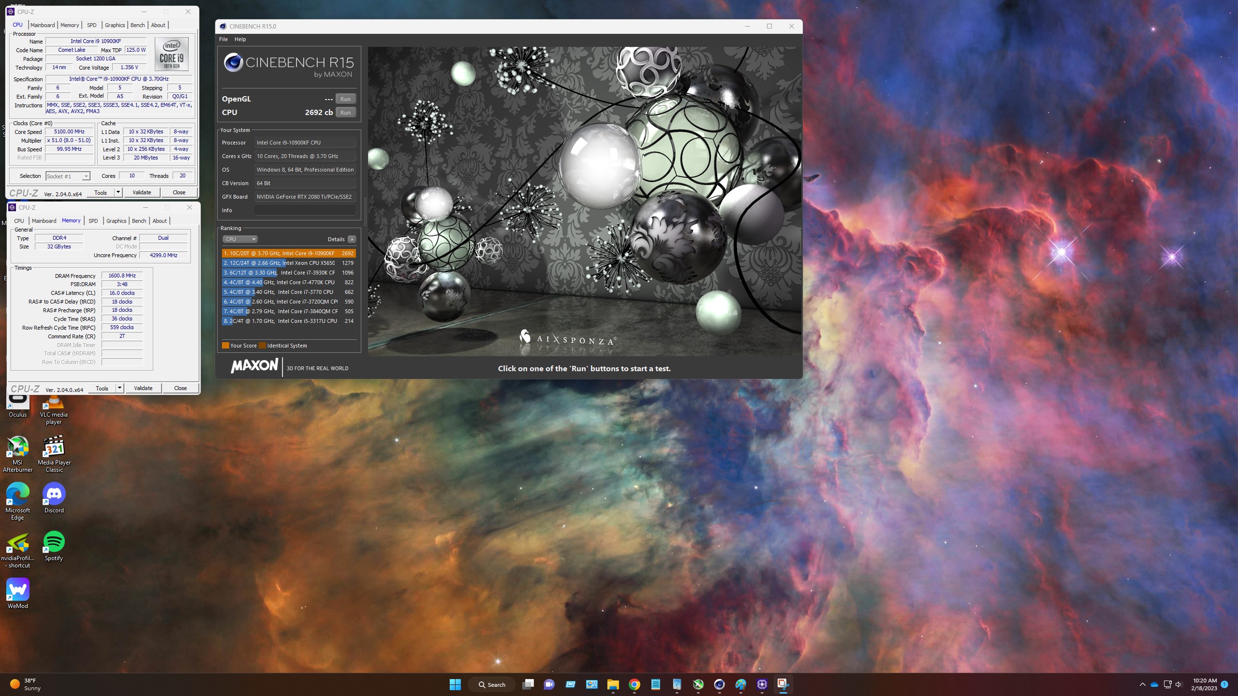1238x696 pixels.
Task: Run the OpenGL benchmark
Action: 345,99
